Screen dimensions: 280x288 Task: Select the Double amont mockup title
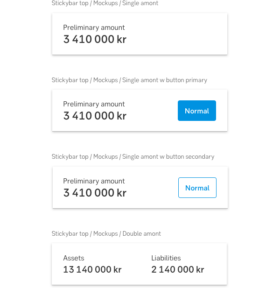click(106, 233)
